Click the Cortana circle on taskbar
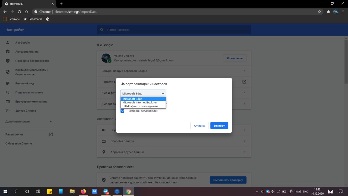This screenshot has height=196, width=348. tap(27, 191)
